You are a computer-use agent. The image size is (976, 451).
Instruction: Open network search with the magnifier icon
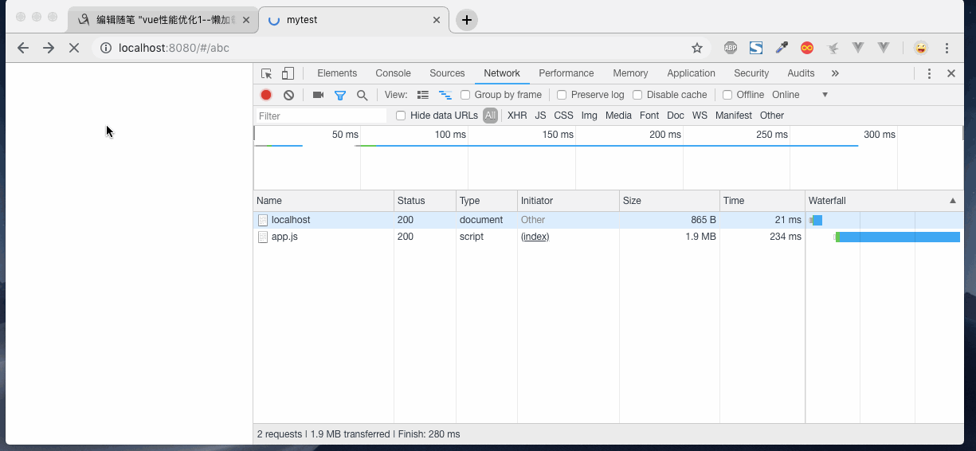pyautogui.click(x=362, y=95)
